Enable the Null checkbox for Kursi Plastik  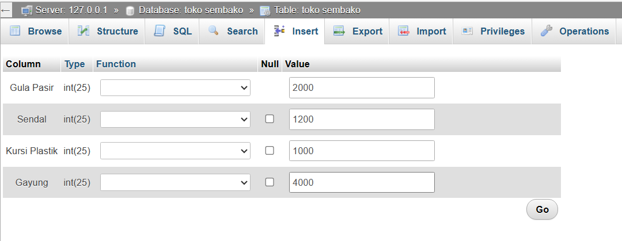click(x=270, y=151)
